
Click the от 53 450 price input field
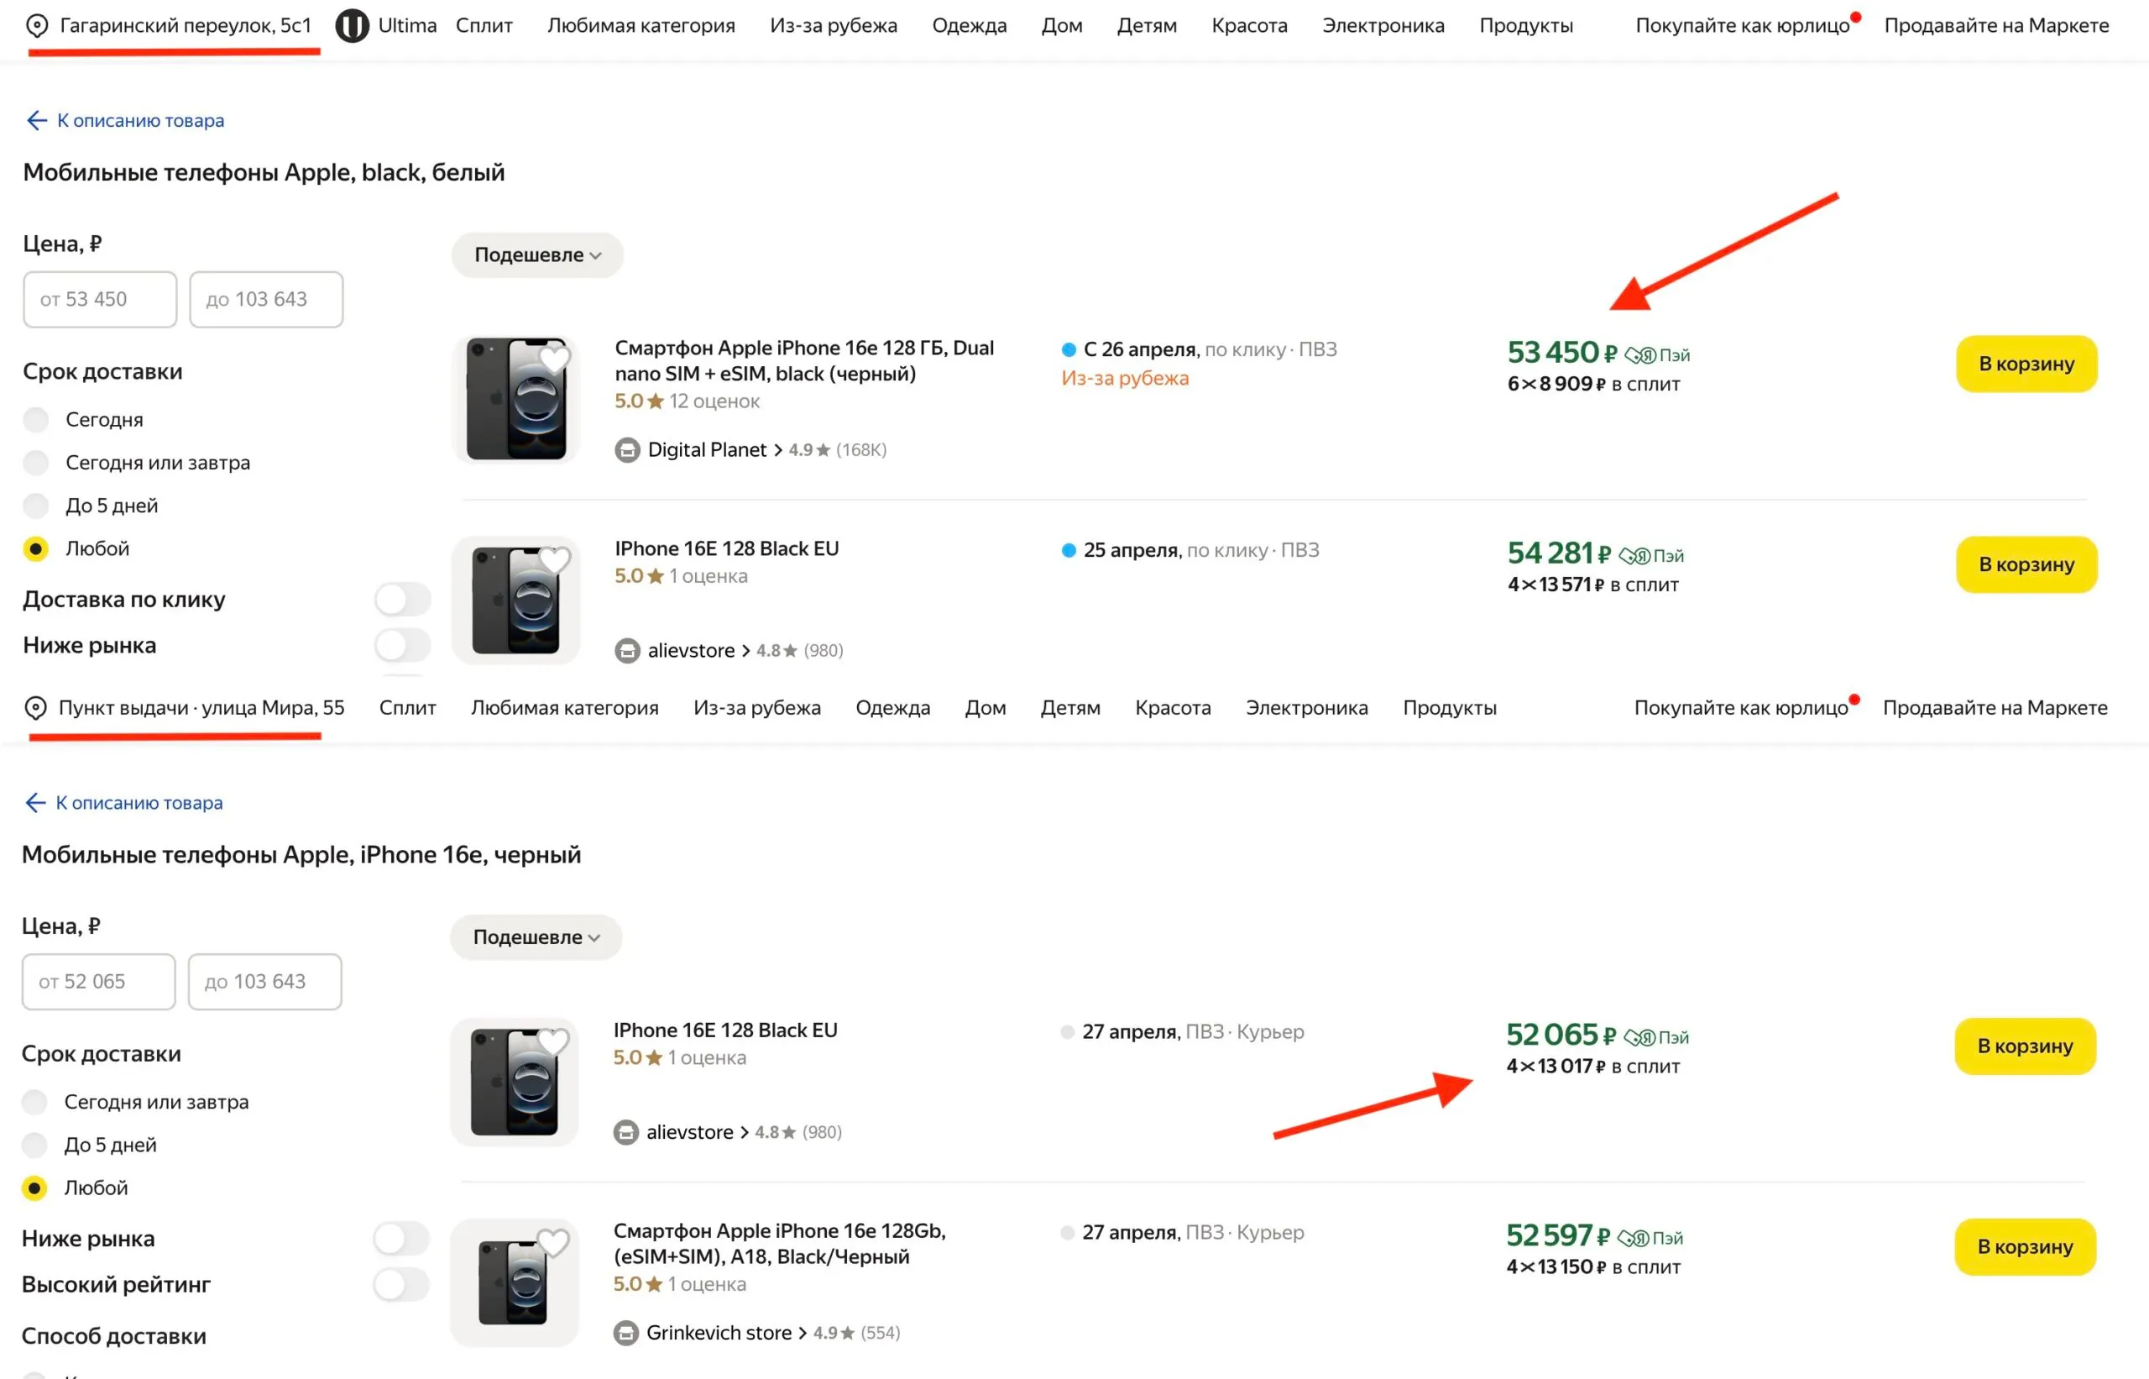(100, 299)
